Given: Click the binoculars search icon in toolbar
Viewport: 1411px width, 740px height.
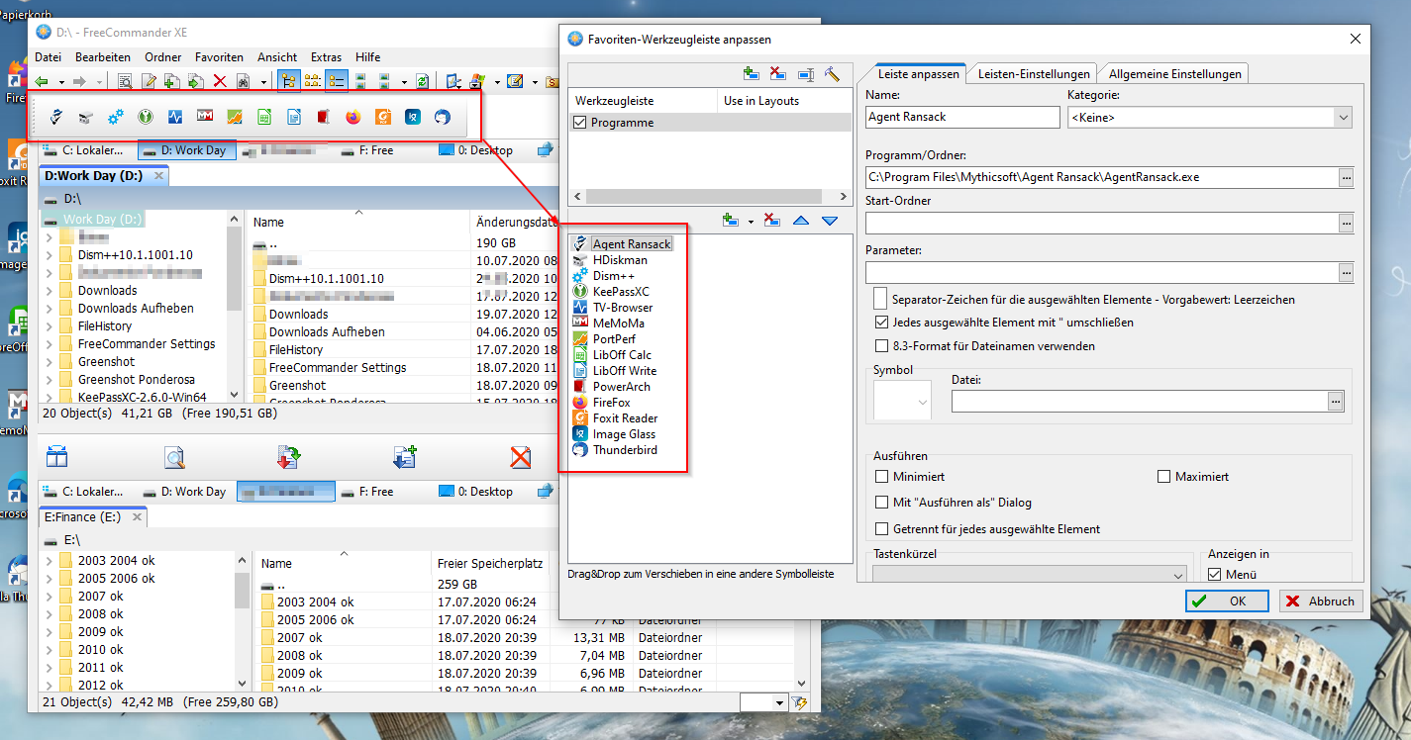Looking at the screenshot, I should (x=244, y=81).
